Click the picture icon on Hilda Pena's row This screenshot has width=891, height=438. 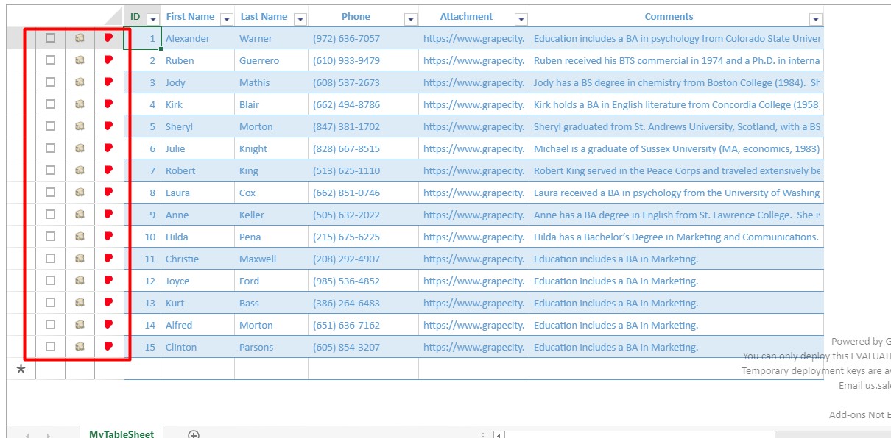click(80, 236)
